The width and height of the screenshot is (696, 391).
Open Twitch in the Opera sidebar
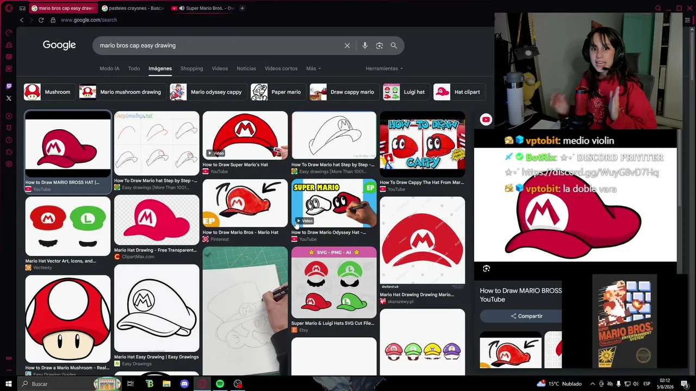tap(9, 86)
